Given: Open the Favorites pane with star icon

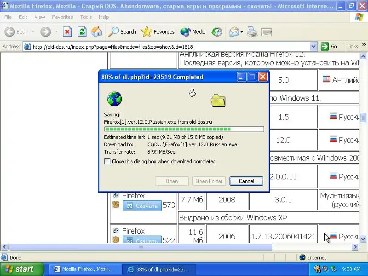Looking at the screenshot, I should (x=158, y=32).
